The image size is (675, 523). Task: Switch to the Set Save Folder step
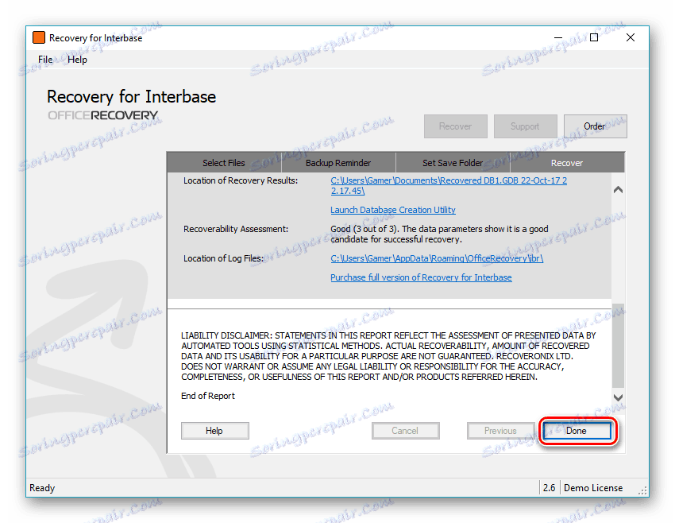coord(453,163)
